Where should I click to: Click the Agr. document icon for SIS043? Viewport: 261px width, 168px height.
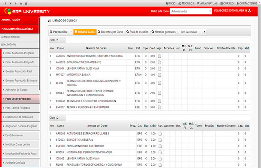159,93
